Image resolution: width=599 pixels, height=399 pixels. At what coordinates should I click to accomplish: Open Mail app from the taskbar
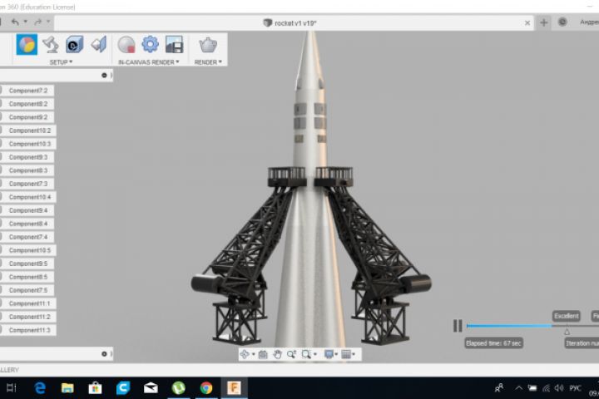tap(151, 388)
